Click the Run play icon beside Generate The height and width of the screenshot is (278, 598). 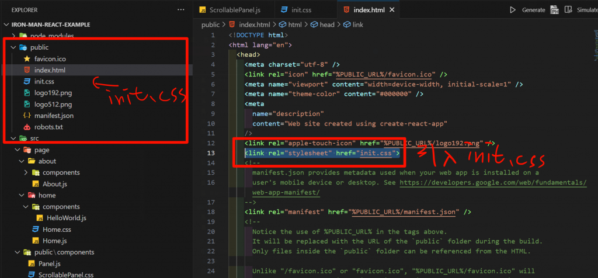click(513, 10)
